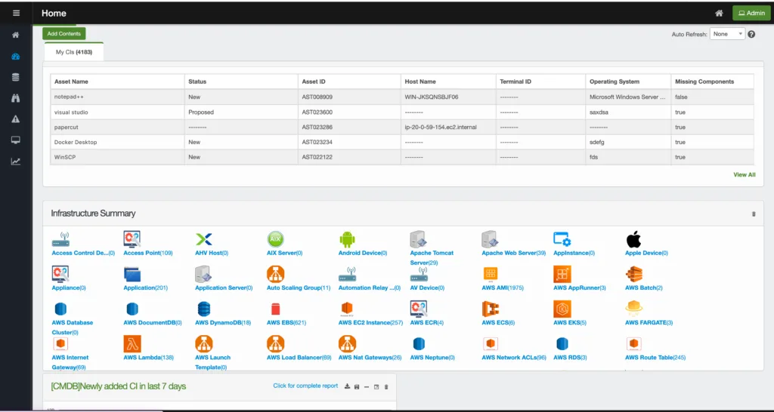Open the AWS AppRunner(3) link

pos(580,287)
